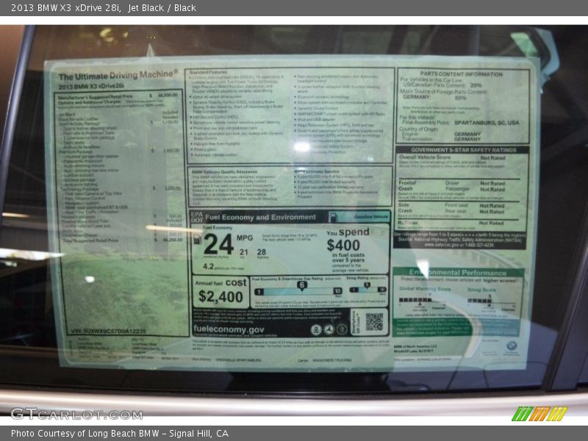Click the Gasoline Vehicle pump badge
Image resolution: width=588 pixels, height=441 pixels.
pos(360,217)
